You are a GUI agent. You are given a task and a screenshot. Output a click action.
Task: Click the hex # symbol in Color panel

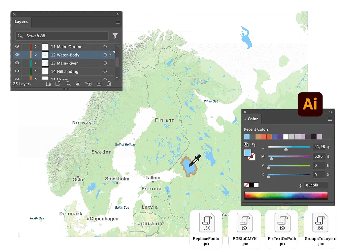click(300, 185)
